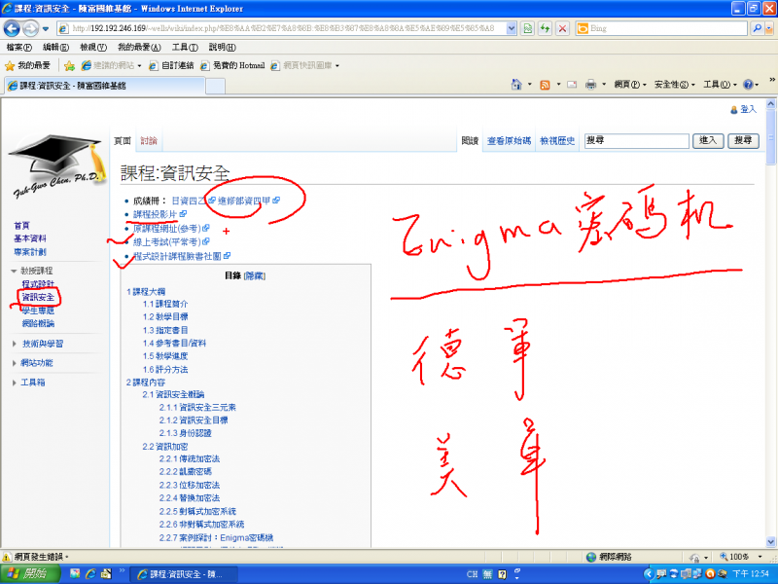Image resolution: width=778 pixels, height=584 pixels.
Task: Click the Print icon on the command bar
Action: coord(590,84)
